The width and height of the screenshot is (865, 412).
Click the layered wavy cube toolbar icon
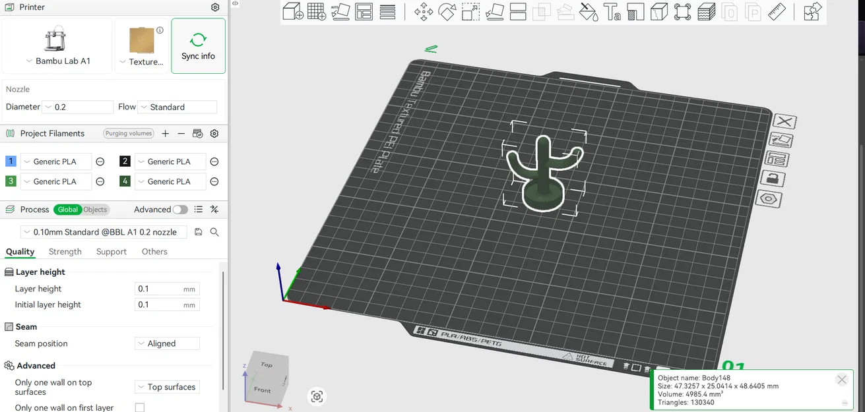tap(706, 12)
